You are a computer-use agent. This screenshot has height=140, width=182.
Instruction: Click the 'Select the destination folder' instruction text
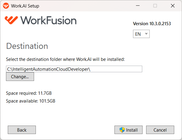65,59
